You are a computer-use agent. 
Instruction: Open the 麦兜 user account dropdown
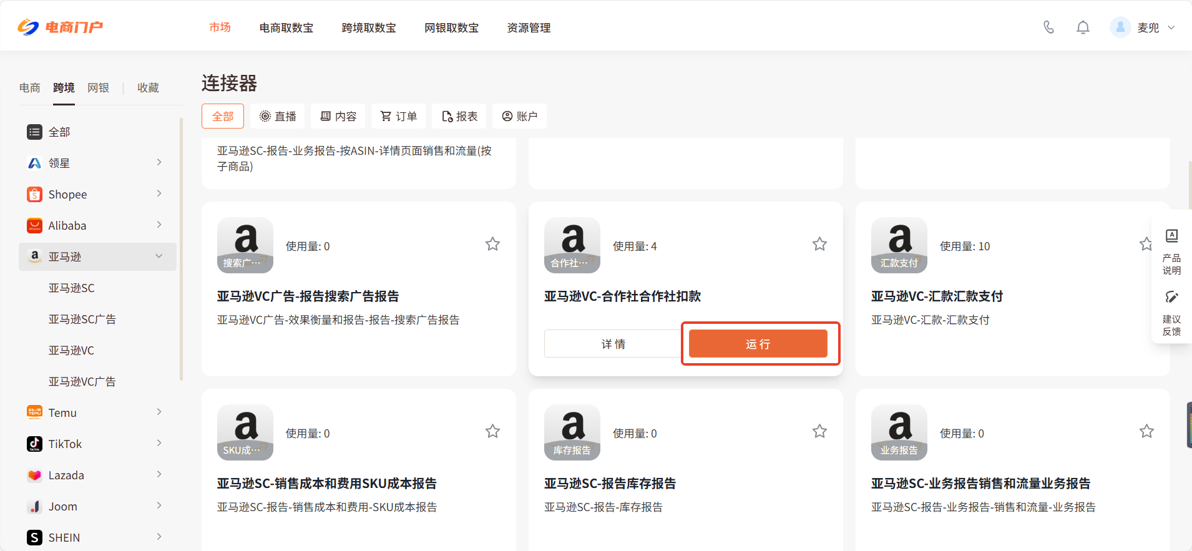(x=1171, y=27)
